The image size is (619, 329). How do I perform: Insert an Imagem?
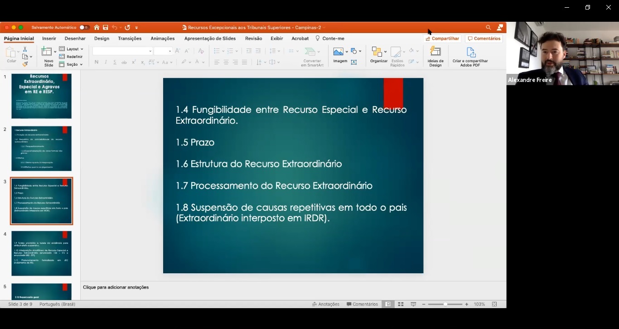[x=340, y=55]
